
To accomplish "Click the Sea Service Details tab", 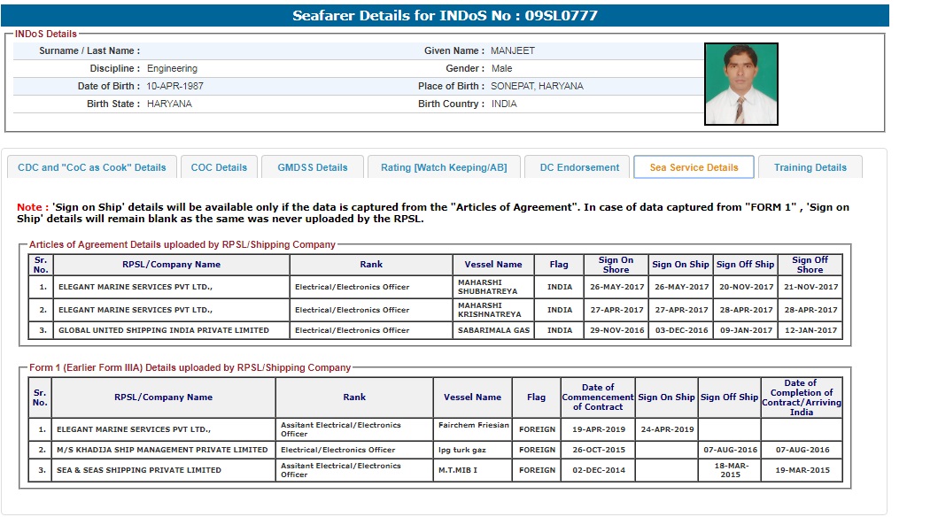I will [x=694, y=167].
